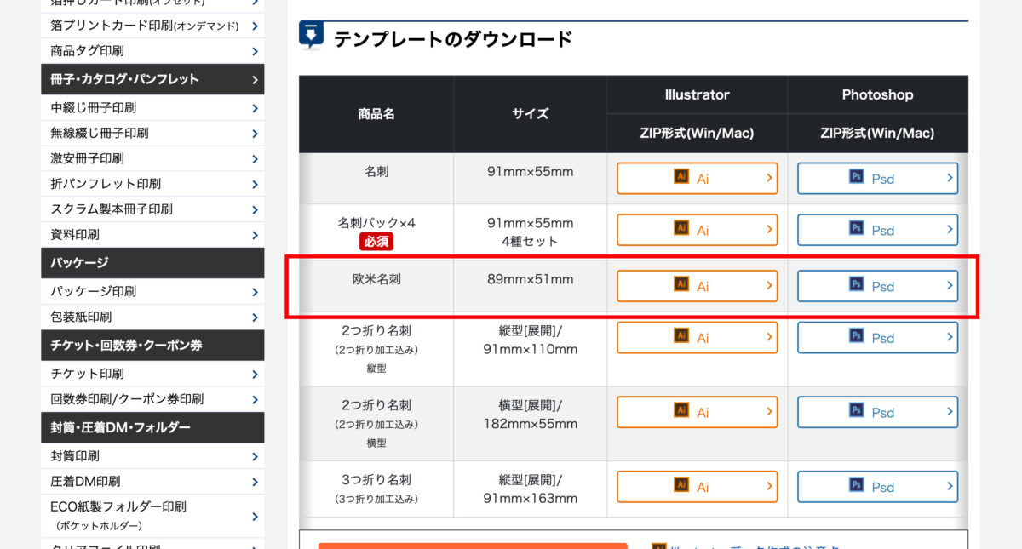The image size is (1022, 549).
Task: Open 無線綴じ冊子印刷 from sidebar
Action: click(x=100, y=134)
